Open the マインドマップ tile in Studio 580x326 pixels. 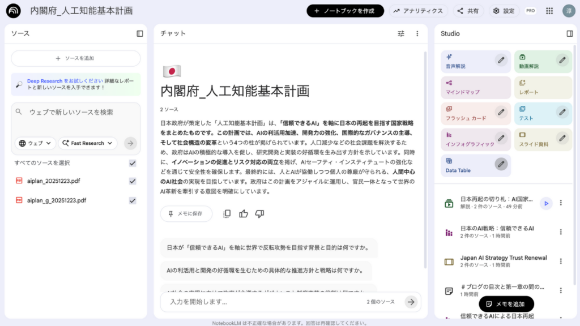point(476,88)
